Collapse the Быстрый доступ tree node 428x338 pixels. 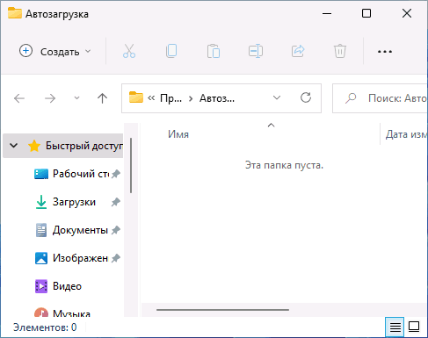[x=14, y=146]
